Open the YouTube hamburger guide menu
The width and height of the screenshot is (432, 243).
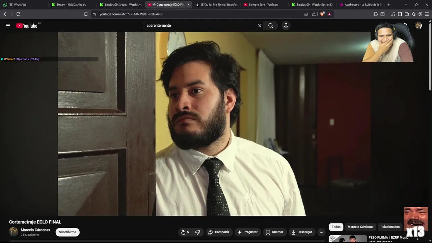click(8, 26)
